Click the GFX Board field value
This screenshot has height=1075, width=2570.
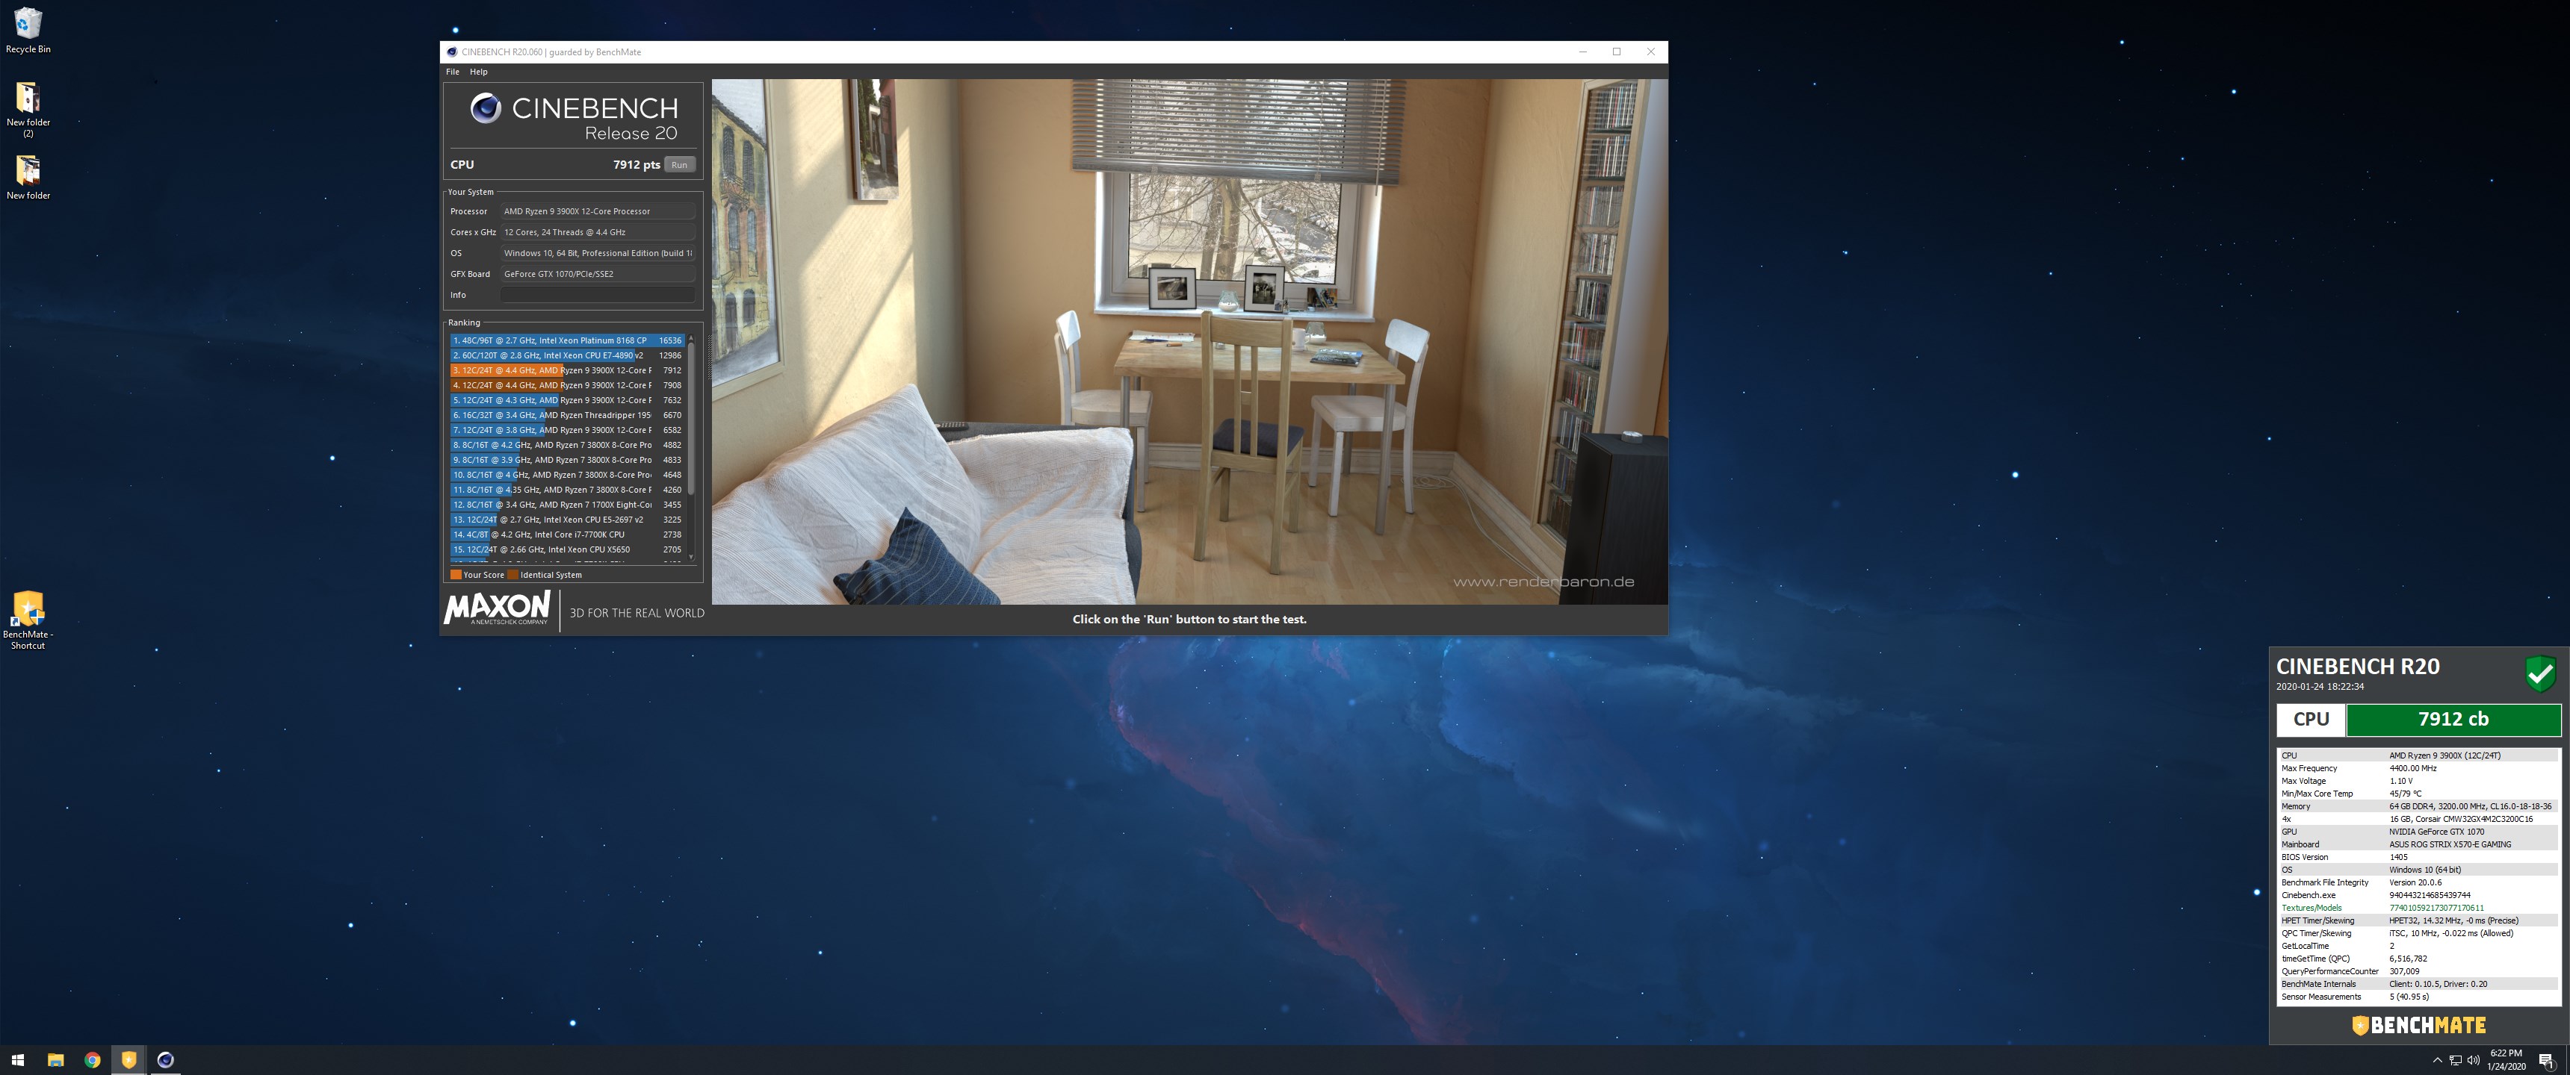pos(598,274)
